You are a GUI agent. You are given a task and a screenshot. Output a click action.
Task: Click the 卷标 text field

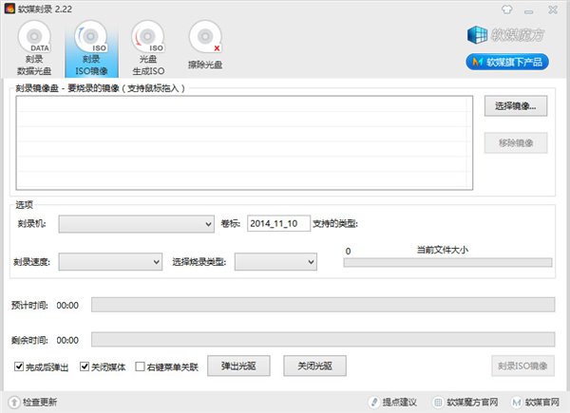277,224
